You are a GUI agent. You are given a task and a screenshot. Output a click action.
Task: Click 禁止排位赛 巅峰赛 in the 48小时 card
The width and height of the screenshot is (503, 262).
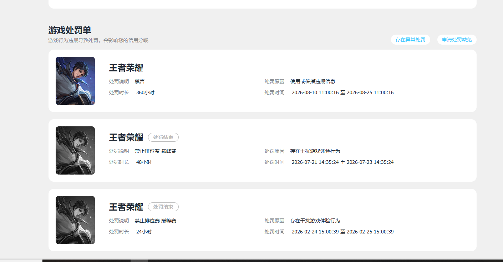click(155, 151)
